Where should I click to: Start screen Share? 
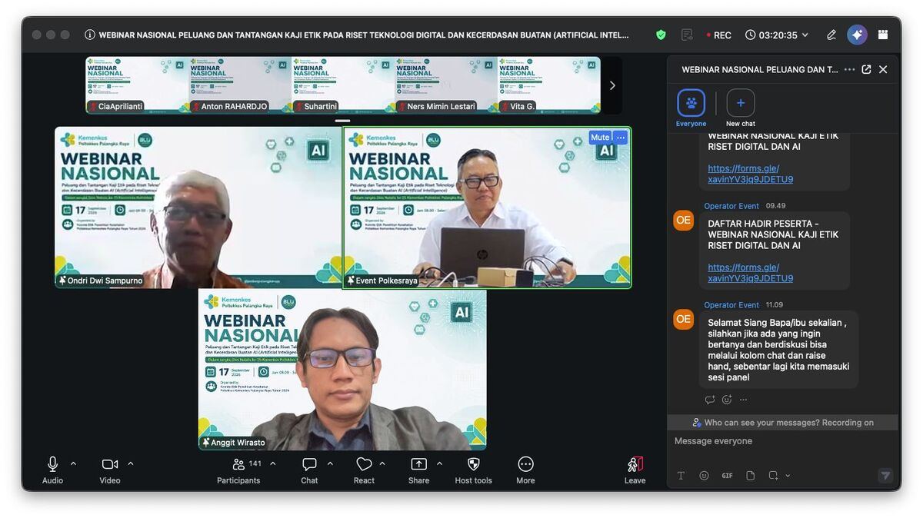[x=419, y=470]
